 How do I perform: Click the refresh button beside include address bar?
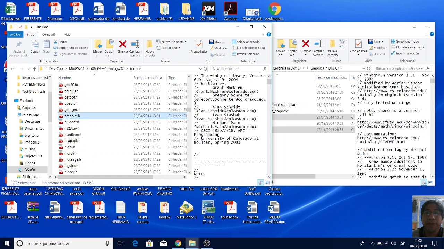click(205, 69)
